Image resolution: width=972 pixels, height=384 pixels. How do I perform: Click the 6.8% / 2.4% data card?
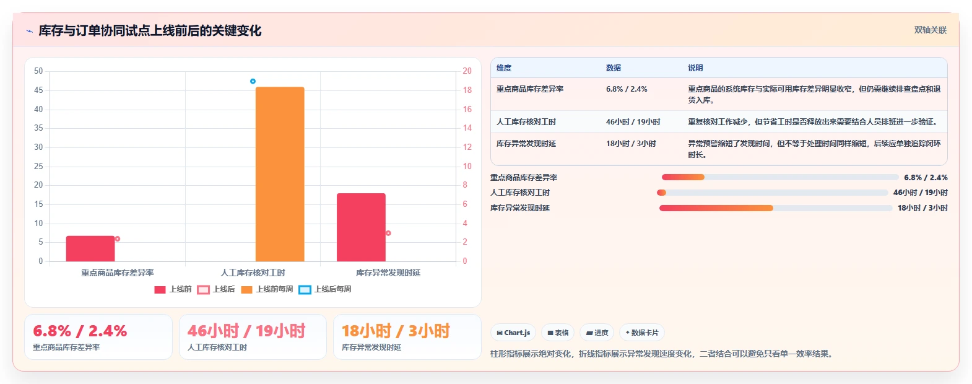98,337
